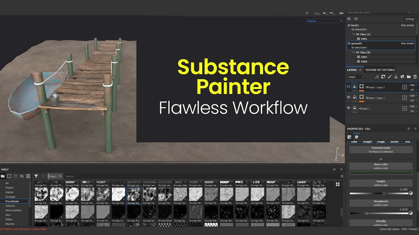Click the circle icon beside shelf filter
Screen dimensions: 419x235
click(44, 176)
